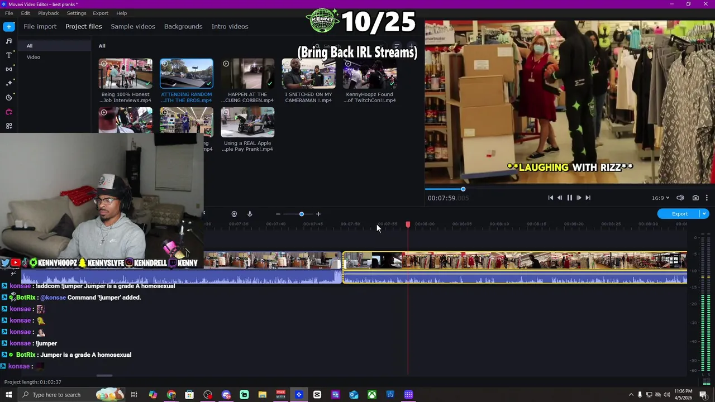This screenshot has height=402, width=715.
Task: Open the Transitions panel icon
Action: point(8,69)
